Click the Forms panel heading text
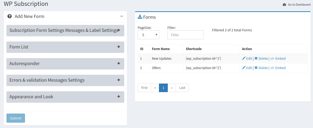The height and width of the screenshot is (128, 313). 150,17
